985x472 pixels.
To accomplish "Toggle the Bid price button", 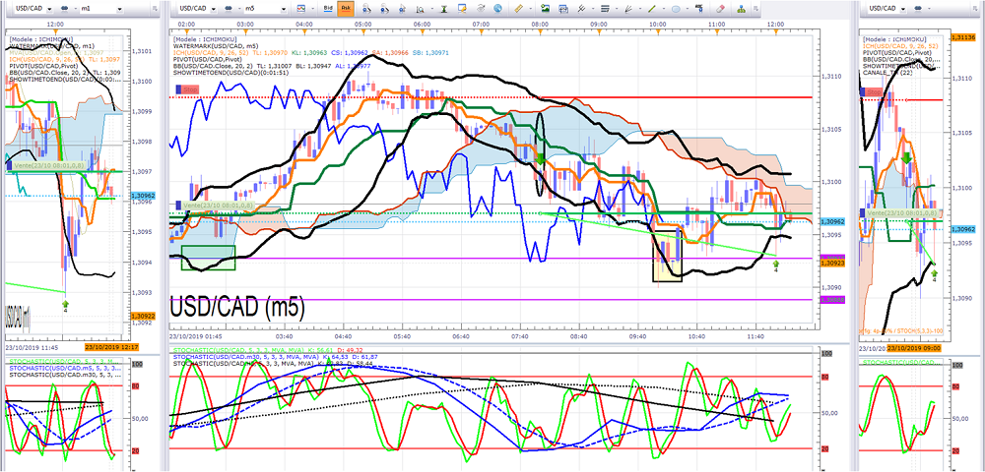I will [328, 8].
